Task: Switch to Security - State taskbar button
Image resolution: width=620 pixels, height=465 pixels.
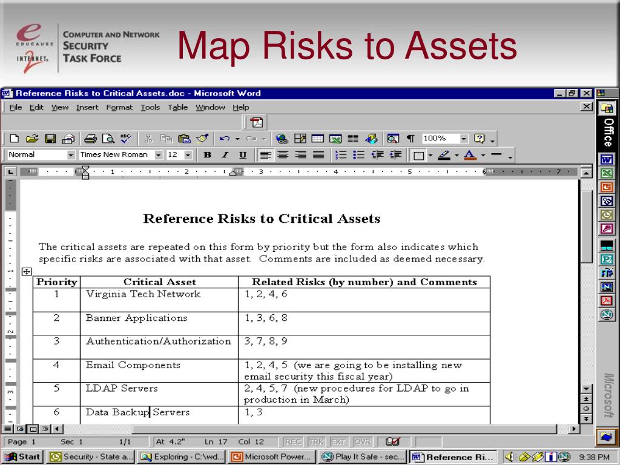Action: 91,457
